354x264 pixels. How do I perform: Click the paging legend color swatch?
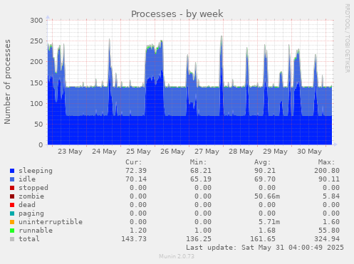tap(12, 213)
